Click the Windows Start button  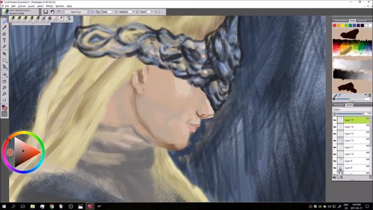(x=4, y=206)
